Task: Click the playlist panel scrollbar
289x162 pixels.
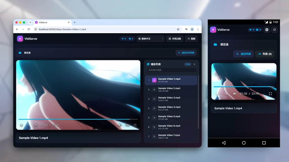Action: [198, 102]
